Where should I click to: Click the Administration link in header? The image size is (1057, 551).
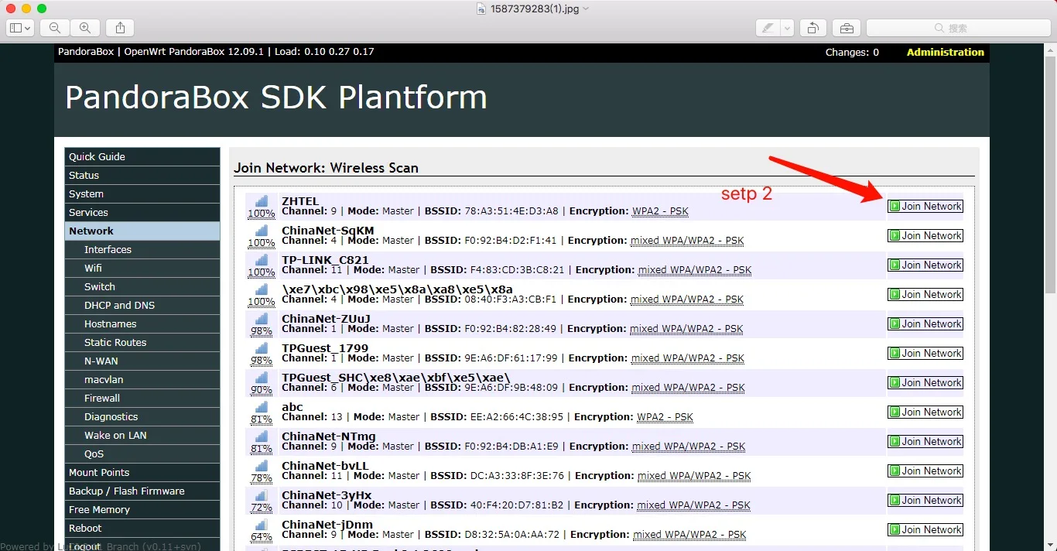(x=945, y=52)
